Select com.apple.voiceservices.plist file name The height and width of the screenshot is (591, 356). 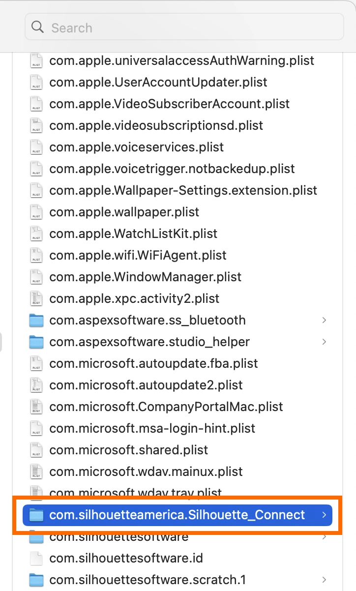[137, 148]
